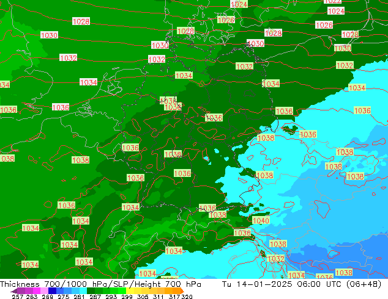388x299 pixels.
Task: Click the 320 value ending the legend
Action: [187, 297]
